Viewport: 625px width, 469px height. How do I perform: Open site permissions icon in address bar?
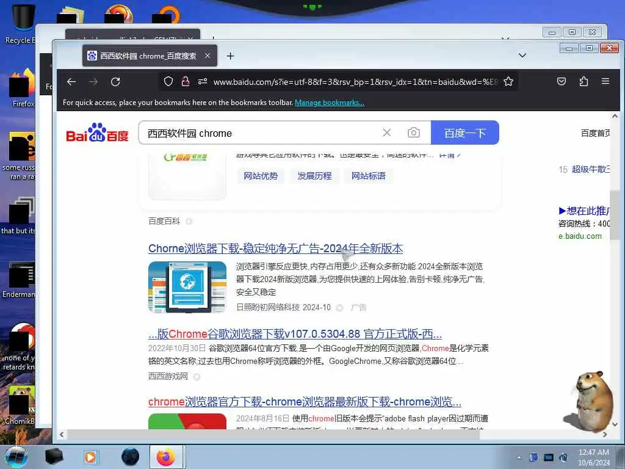tap(203, 82)
